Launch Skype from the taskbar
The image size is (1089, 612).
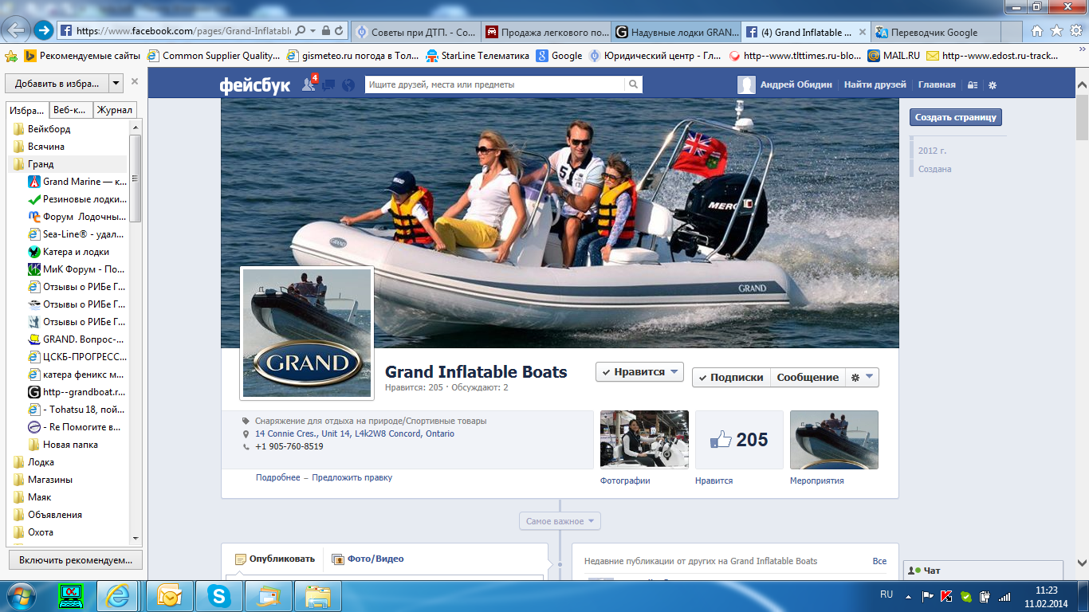tap(219, 596)
